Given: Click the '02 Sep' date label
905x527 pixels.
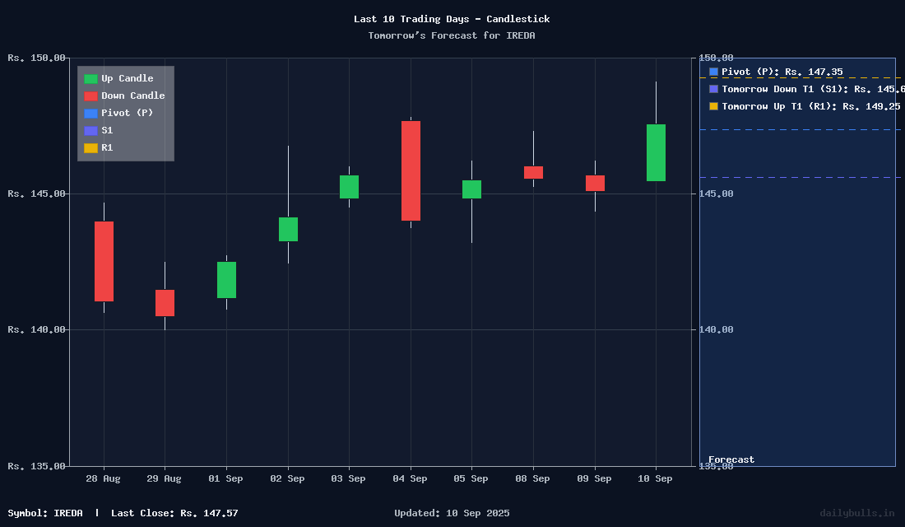Looking at the screenshot, I should 287,478.
